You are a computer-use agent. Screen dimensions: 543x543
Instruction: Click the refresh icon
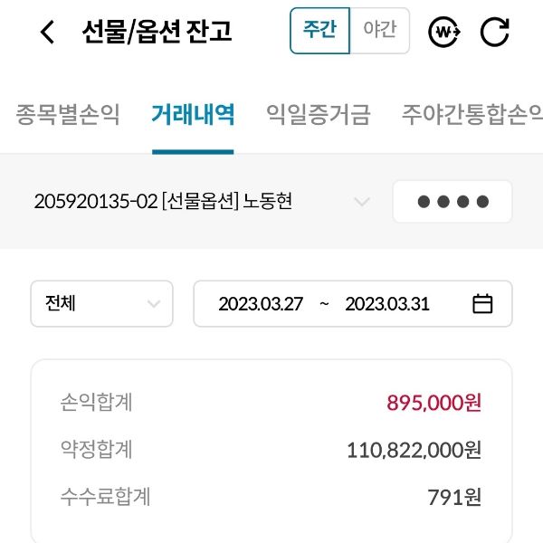[494, 32]
